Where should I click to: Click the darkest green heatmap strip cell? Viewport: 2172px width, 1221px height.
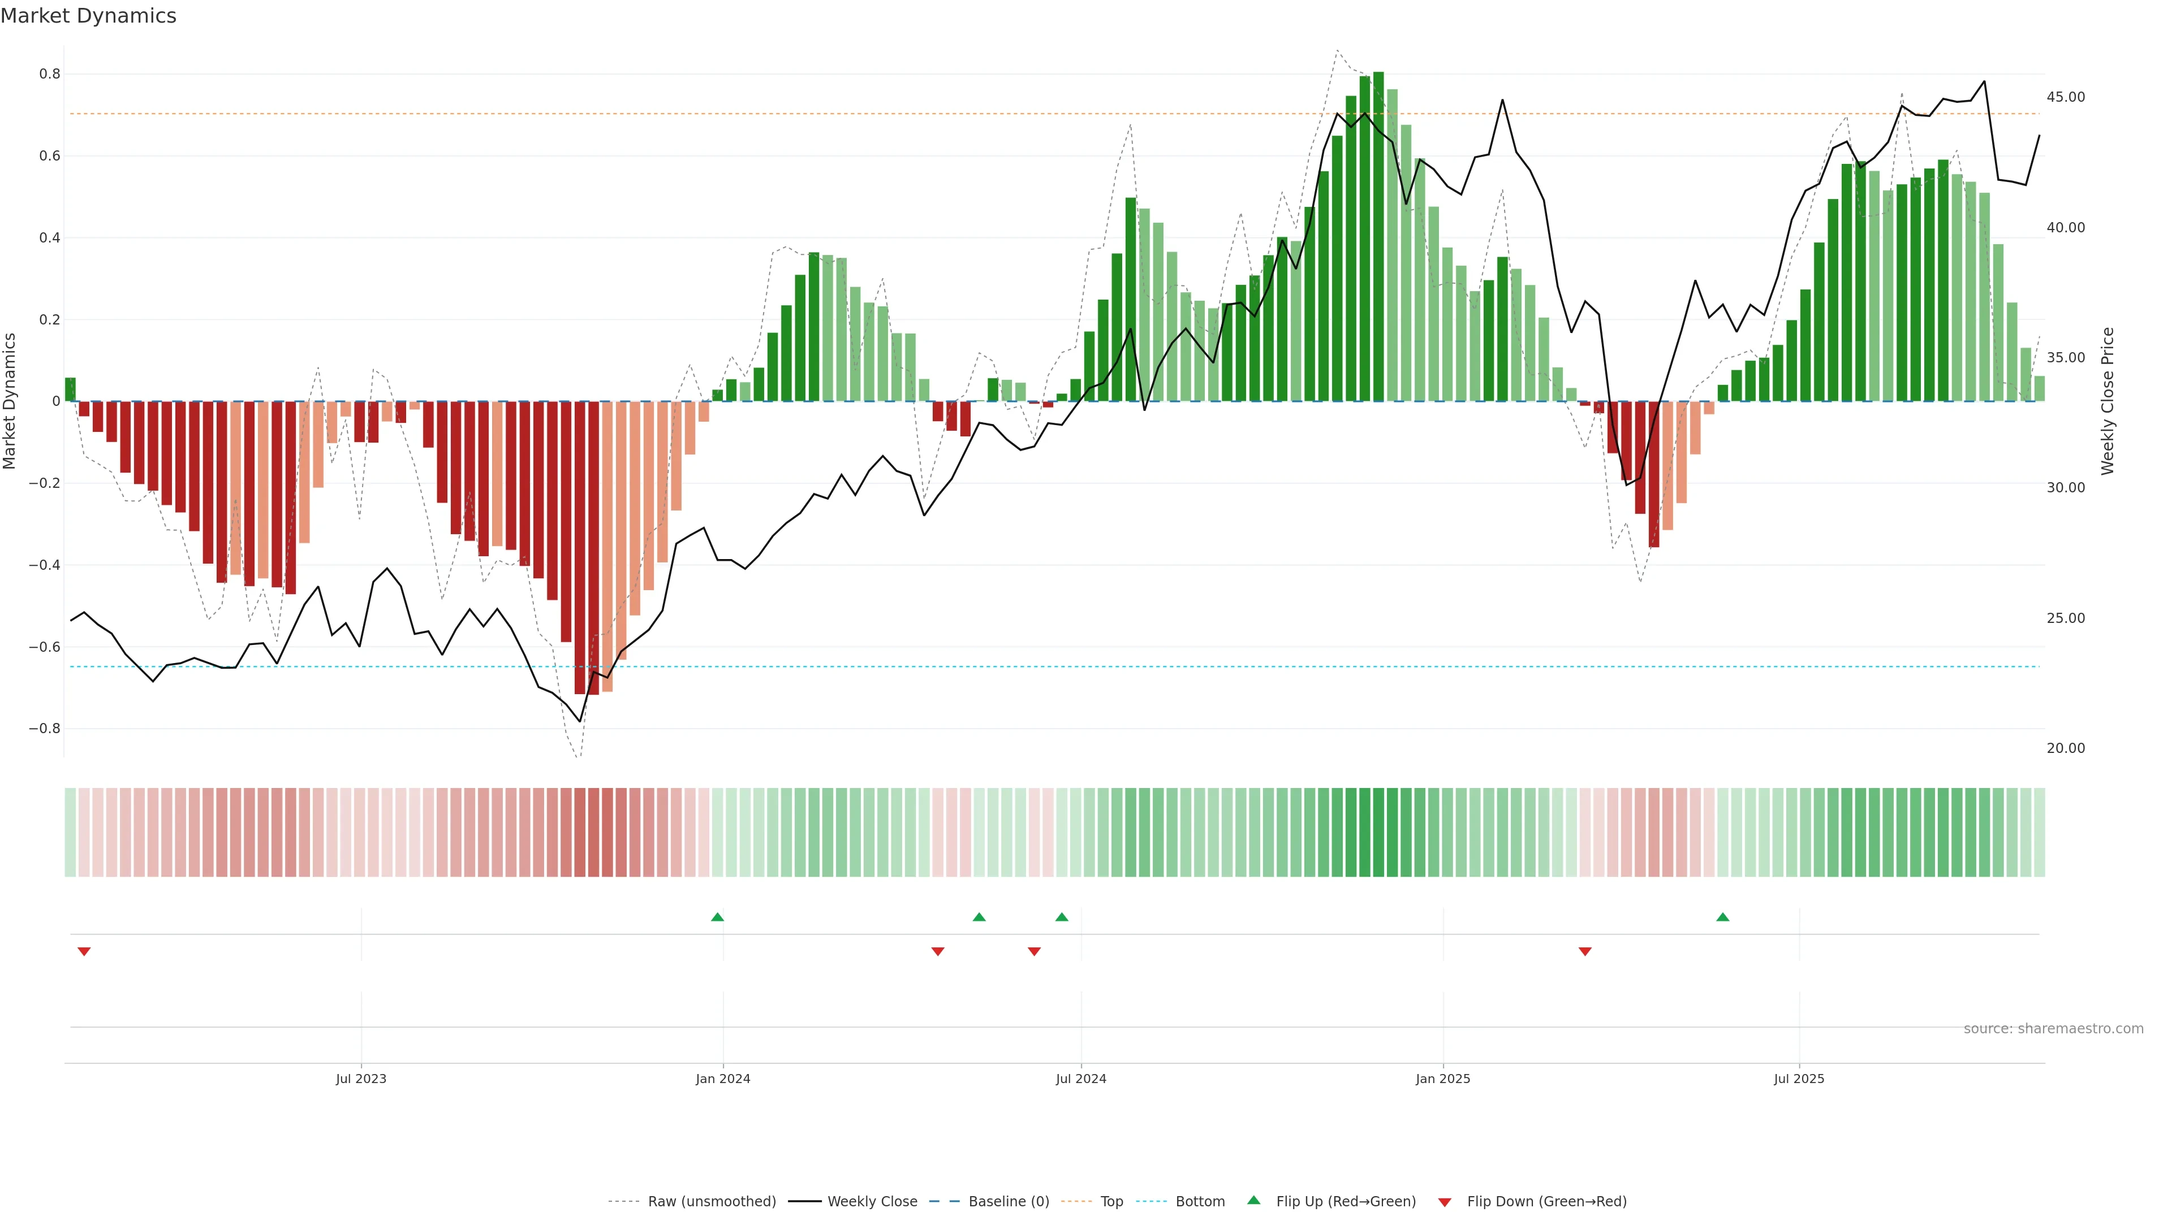(1378, 833)
